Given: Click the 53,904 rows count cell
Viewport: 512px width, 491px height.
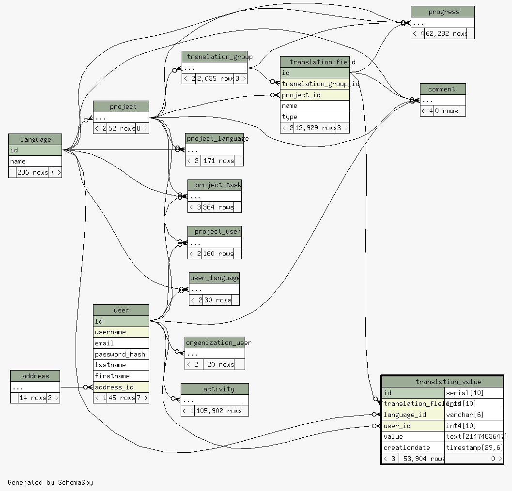Looking at the screenshot, I should [421, 459].
